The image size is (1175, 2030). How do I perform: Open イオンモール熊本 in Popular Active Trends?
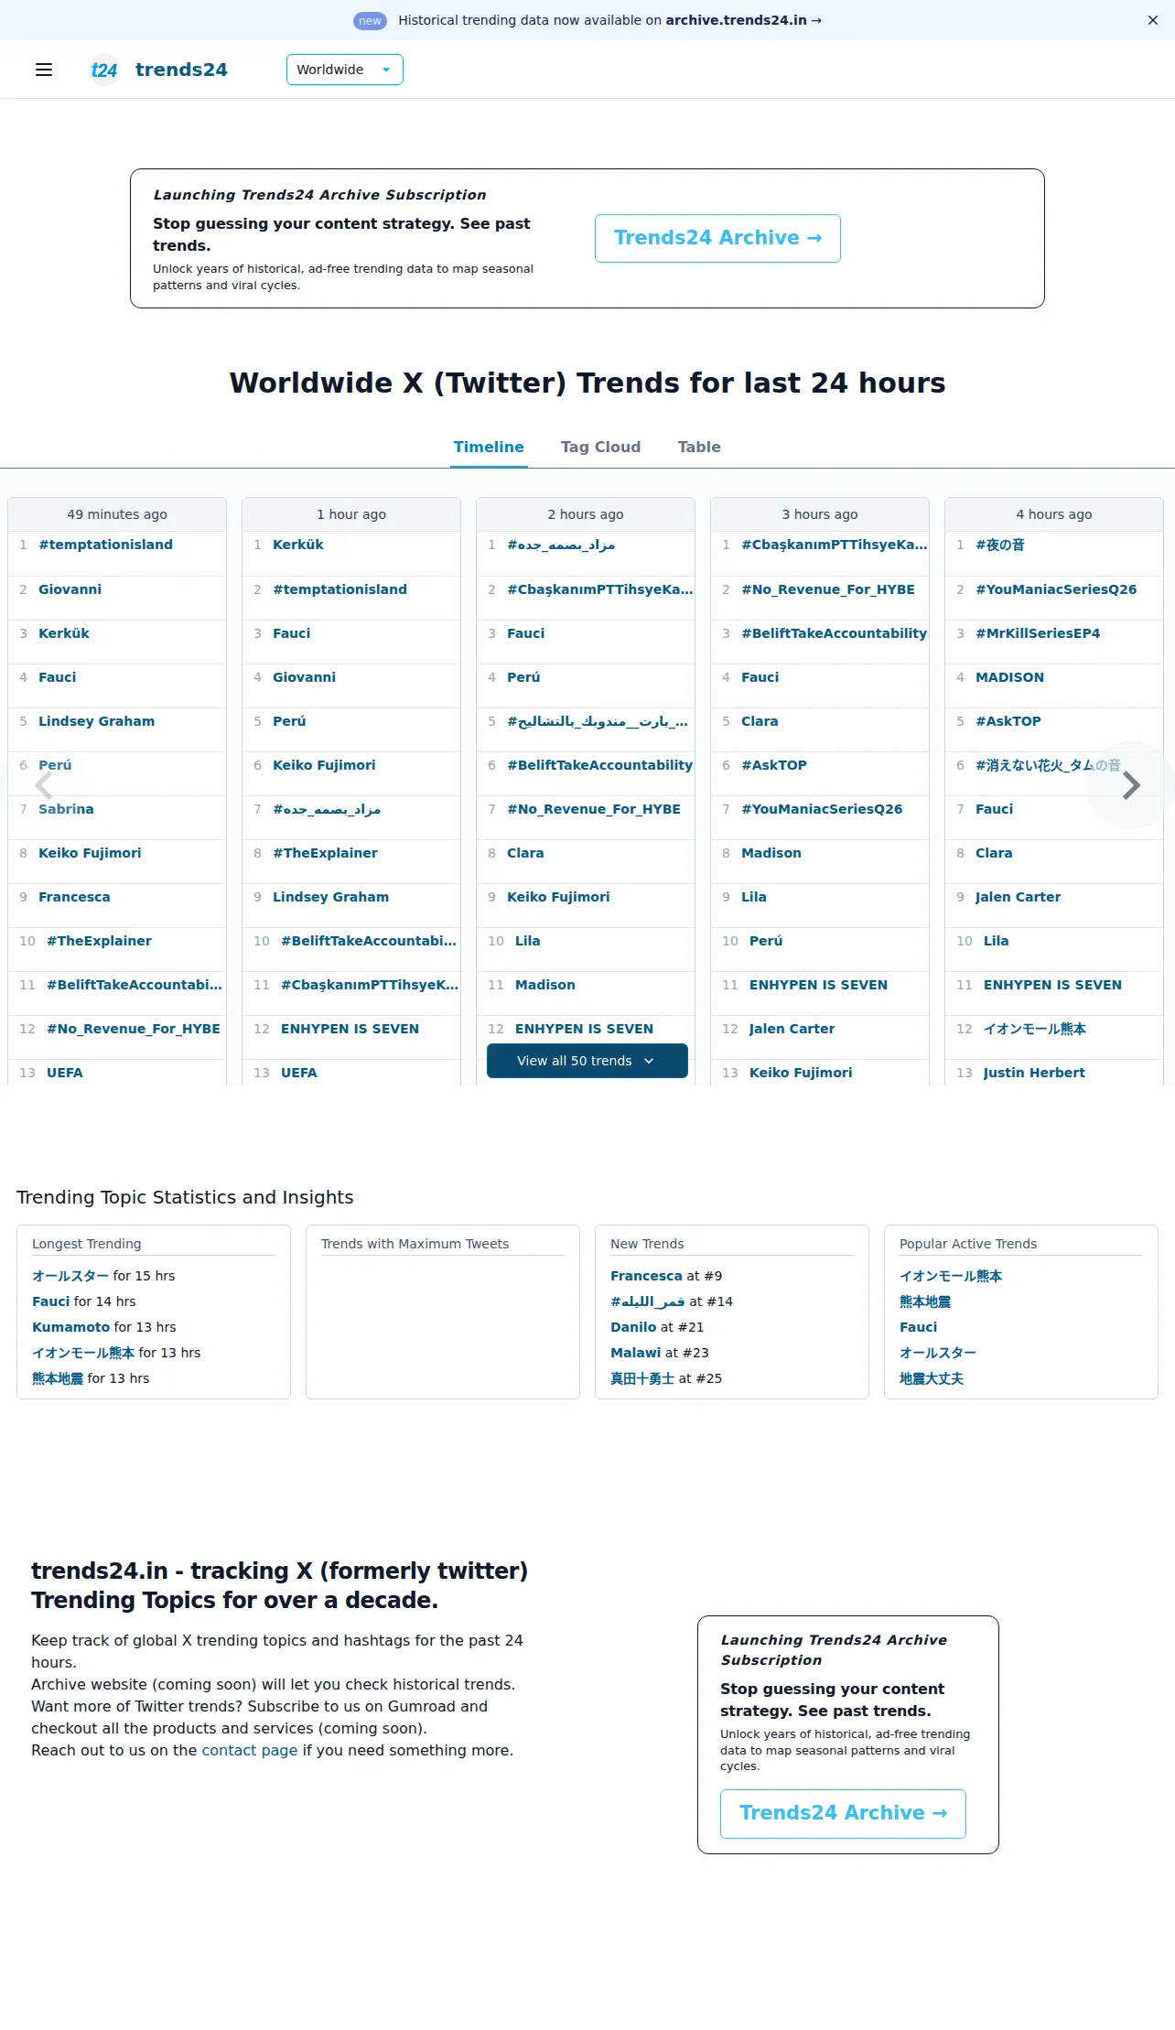click(x=951, y=1276)
